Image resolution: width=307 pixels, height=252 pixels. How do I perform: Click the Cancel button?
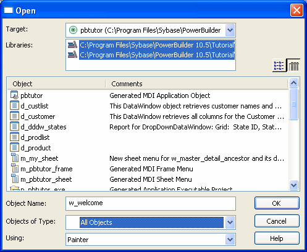point(277,221)
